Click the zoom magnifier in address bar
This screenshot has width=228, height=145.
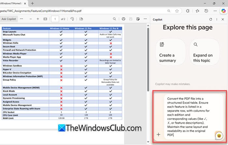pos(169,11)
